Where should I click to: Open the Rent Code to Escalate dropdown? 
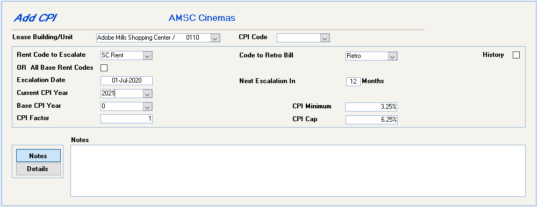tap(148, 56)
